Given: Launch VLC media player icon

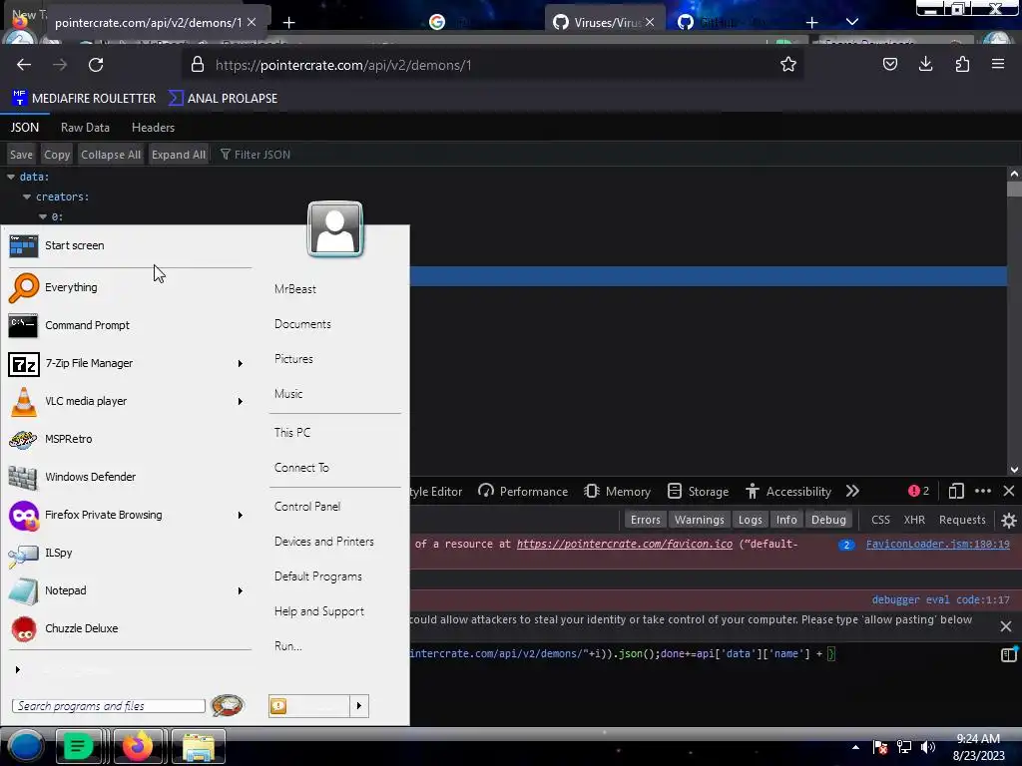Looking at the screenshot, I should coord(24,401).
